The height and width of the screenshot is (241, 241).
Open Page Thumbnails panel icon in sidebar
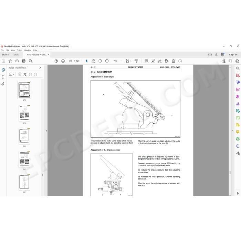[x=3, y=70]
